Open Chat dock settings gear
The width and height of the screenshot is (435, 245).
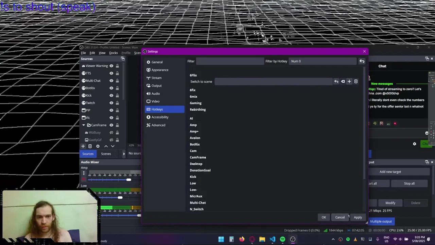(x=414, y=144)
